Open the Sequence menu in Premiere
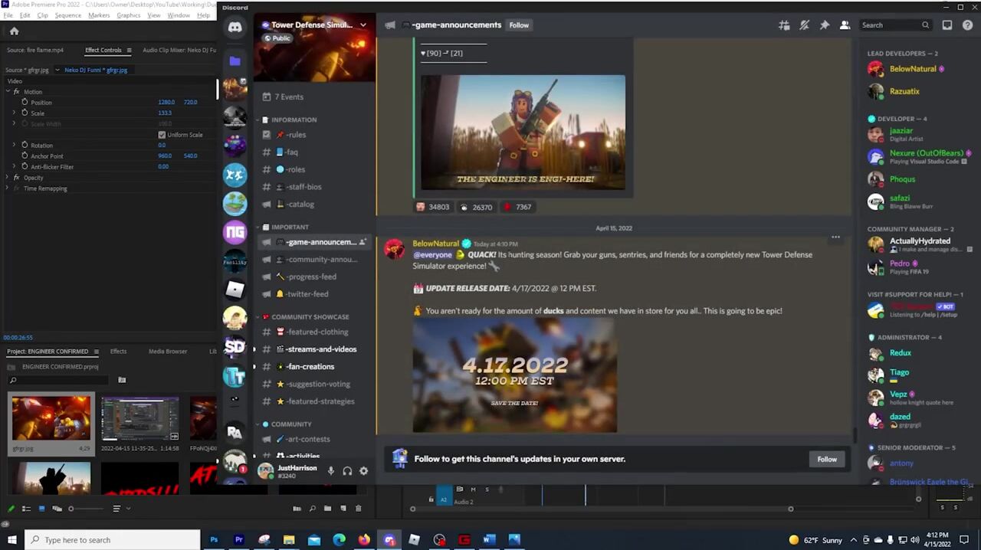This screenshot has width=981, height=550. (67, 15)
